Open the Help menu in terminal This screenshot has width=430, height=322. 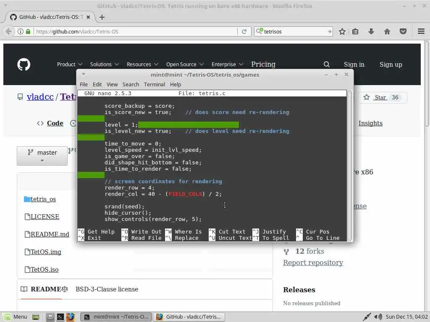point(176,84)
